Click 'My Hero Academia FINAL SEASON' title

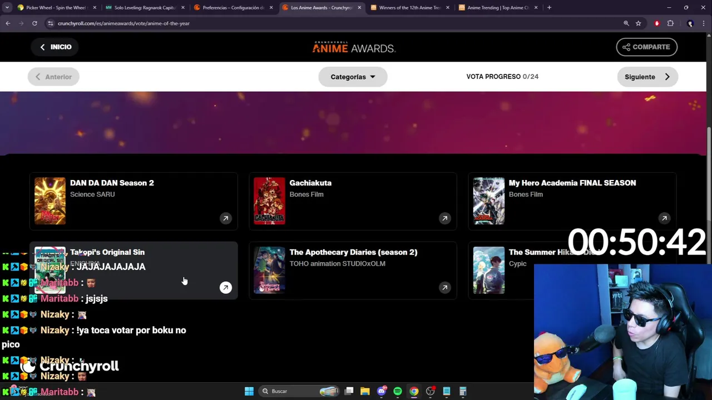click(572, 183)
